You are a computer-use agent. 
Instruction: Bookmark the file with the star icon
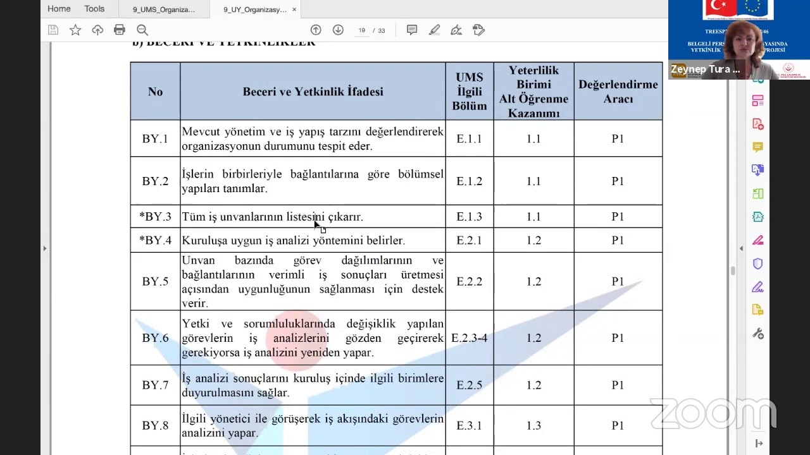click(75, 30)
